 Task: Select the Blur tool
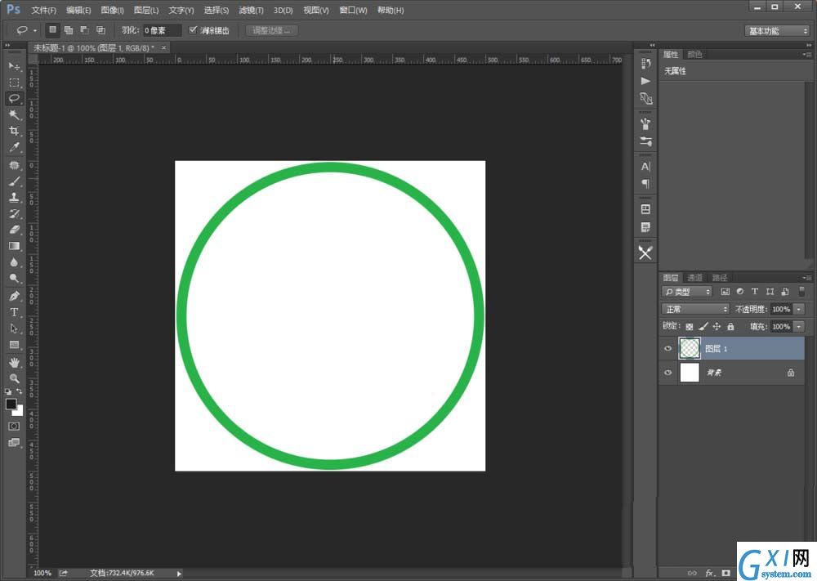point(14,262)
